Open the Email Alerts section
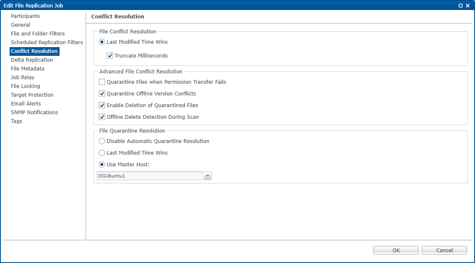The width and height of the screenshot is (475, 263). [x=26, y=104]
